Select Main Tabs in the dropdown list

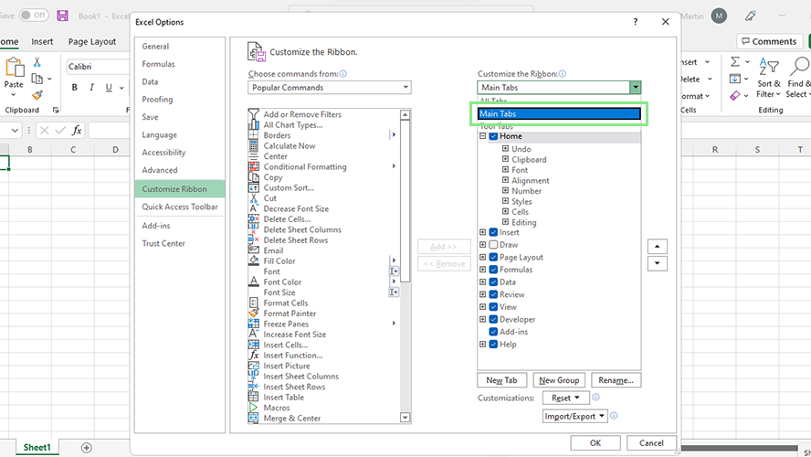559,114
